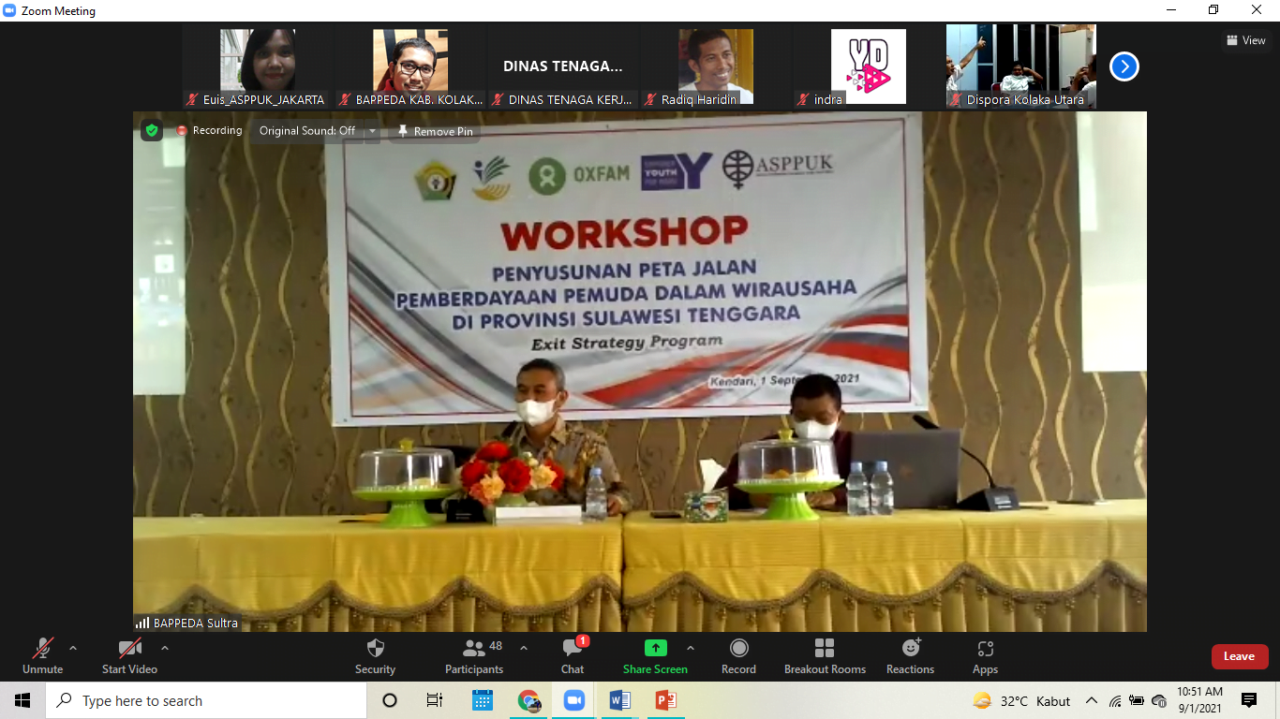Open the Original Sound dropdown arrow
This screenshot has width=1280, height=719.
(372, 131)
